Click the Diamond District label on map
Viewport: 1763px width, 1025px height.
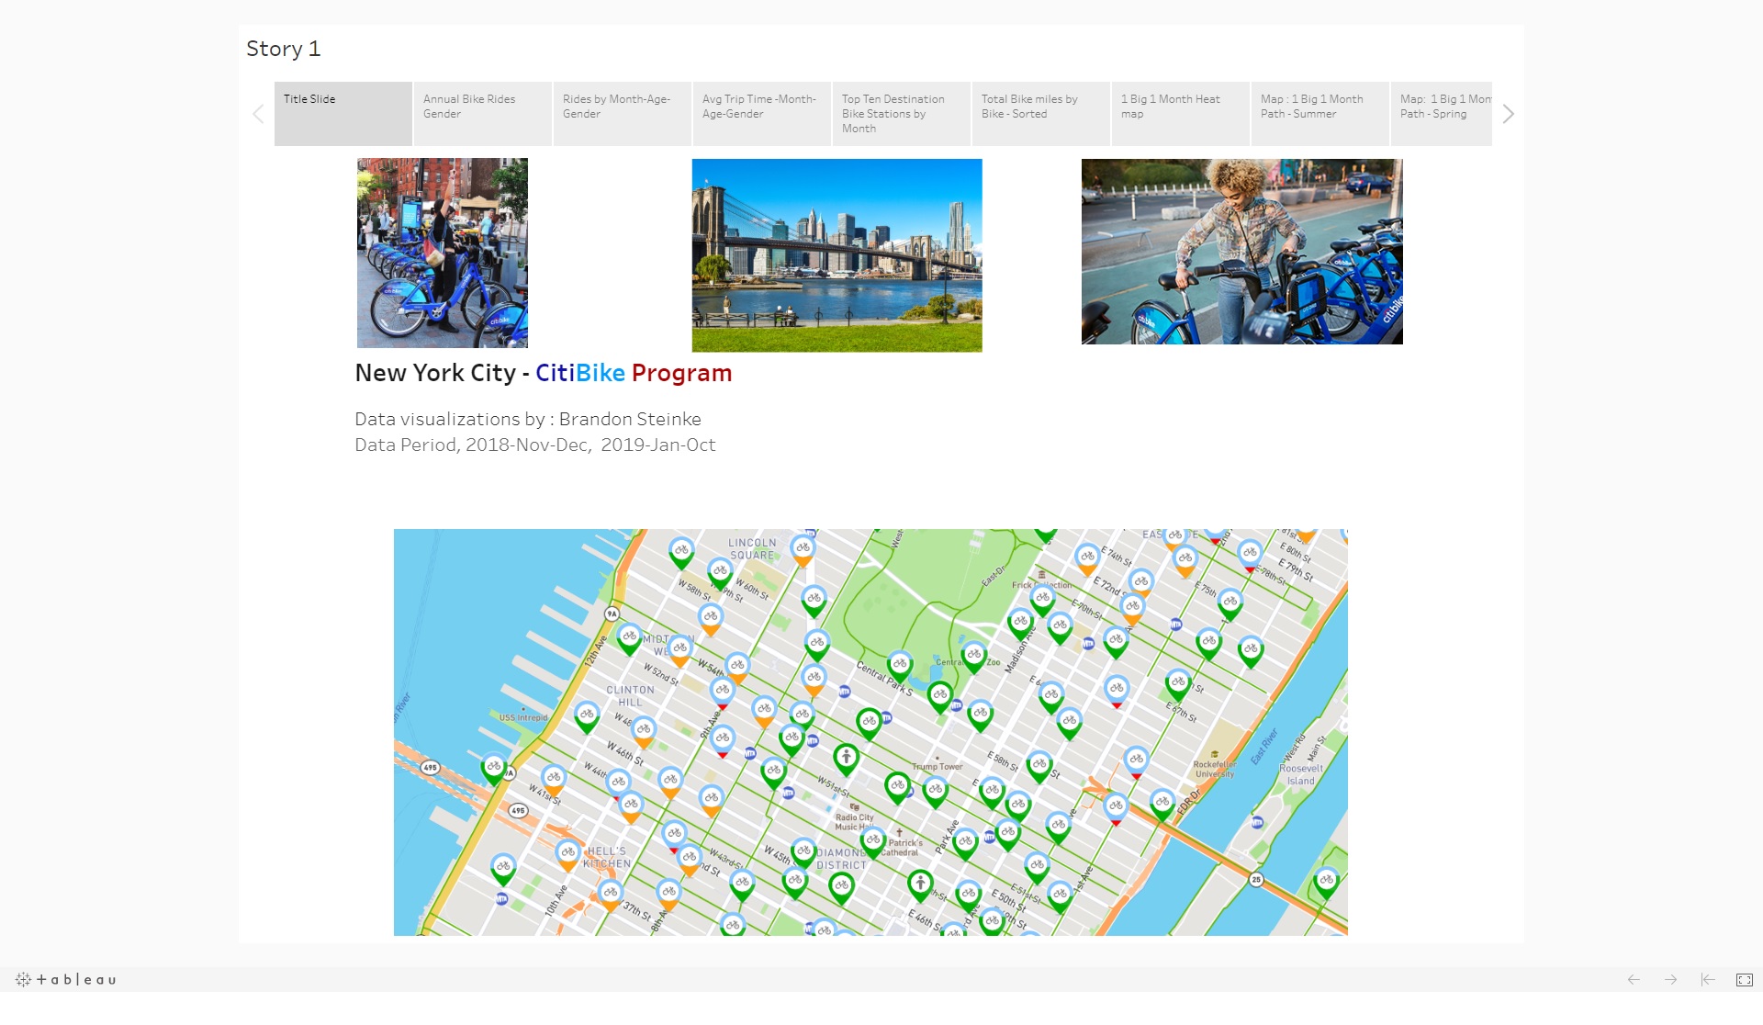tap(842, 860)
